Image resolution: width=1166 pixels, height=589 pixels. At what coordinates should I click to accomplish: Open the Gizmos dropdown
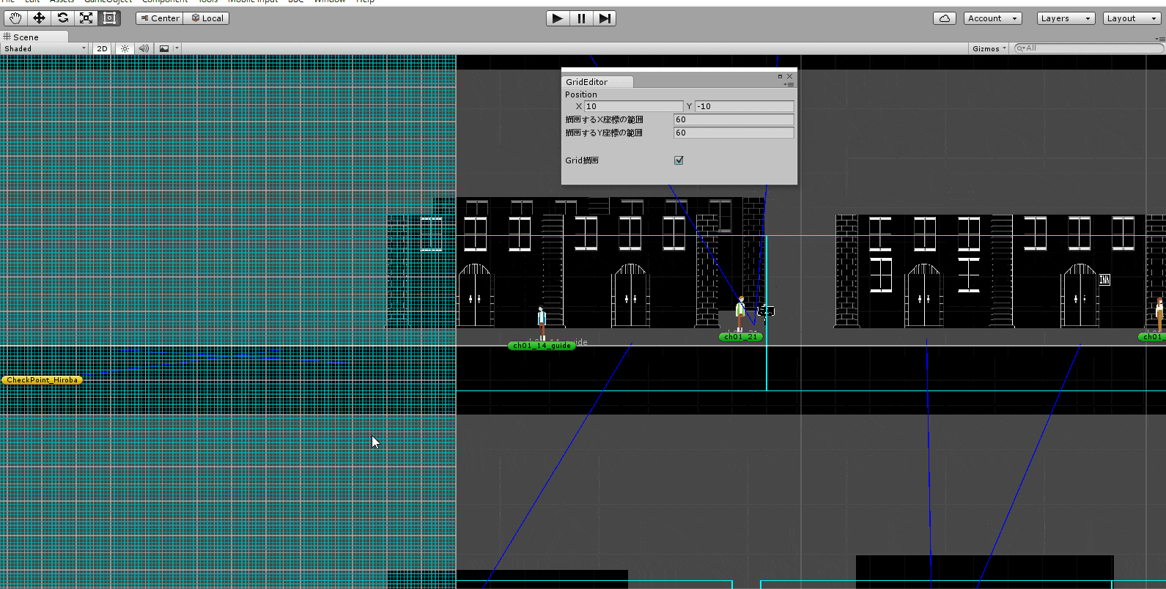pyautogui.click(x=989, y=48)
